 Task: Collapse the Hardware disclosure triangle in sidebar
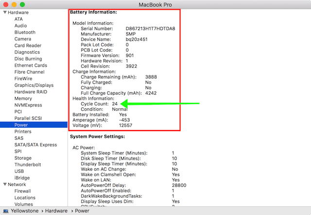click(5, 12)
